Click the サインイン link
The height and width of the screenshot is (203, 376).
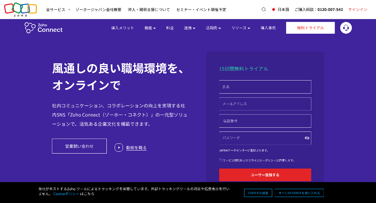click(x=358, y=10)
